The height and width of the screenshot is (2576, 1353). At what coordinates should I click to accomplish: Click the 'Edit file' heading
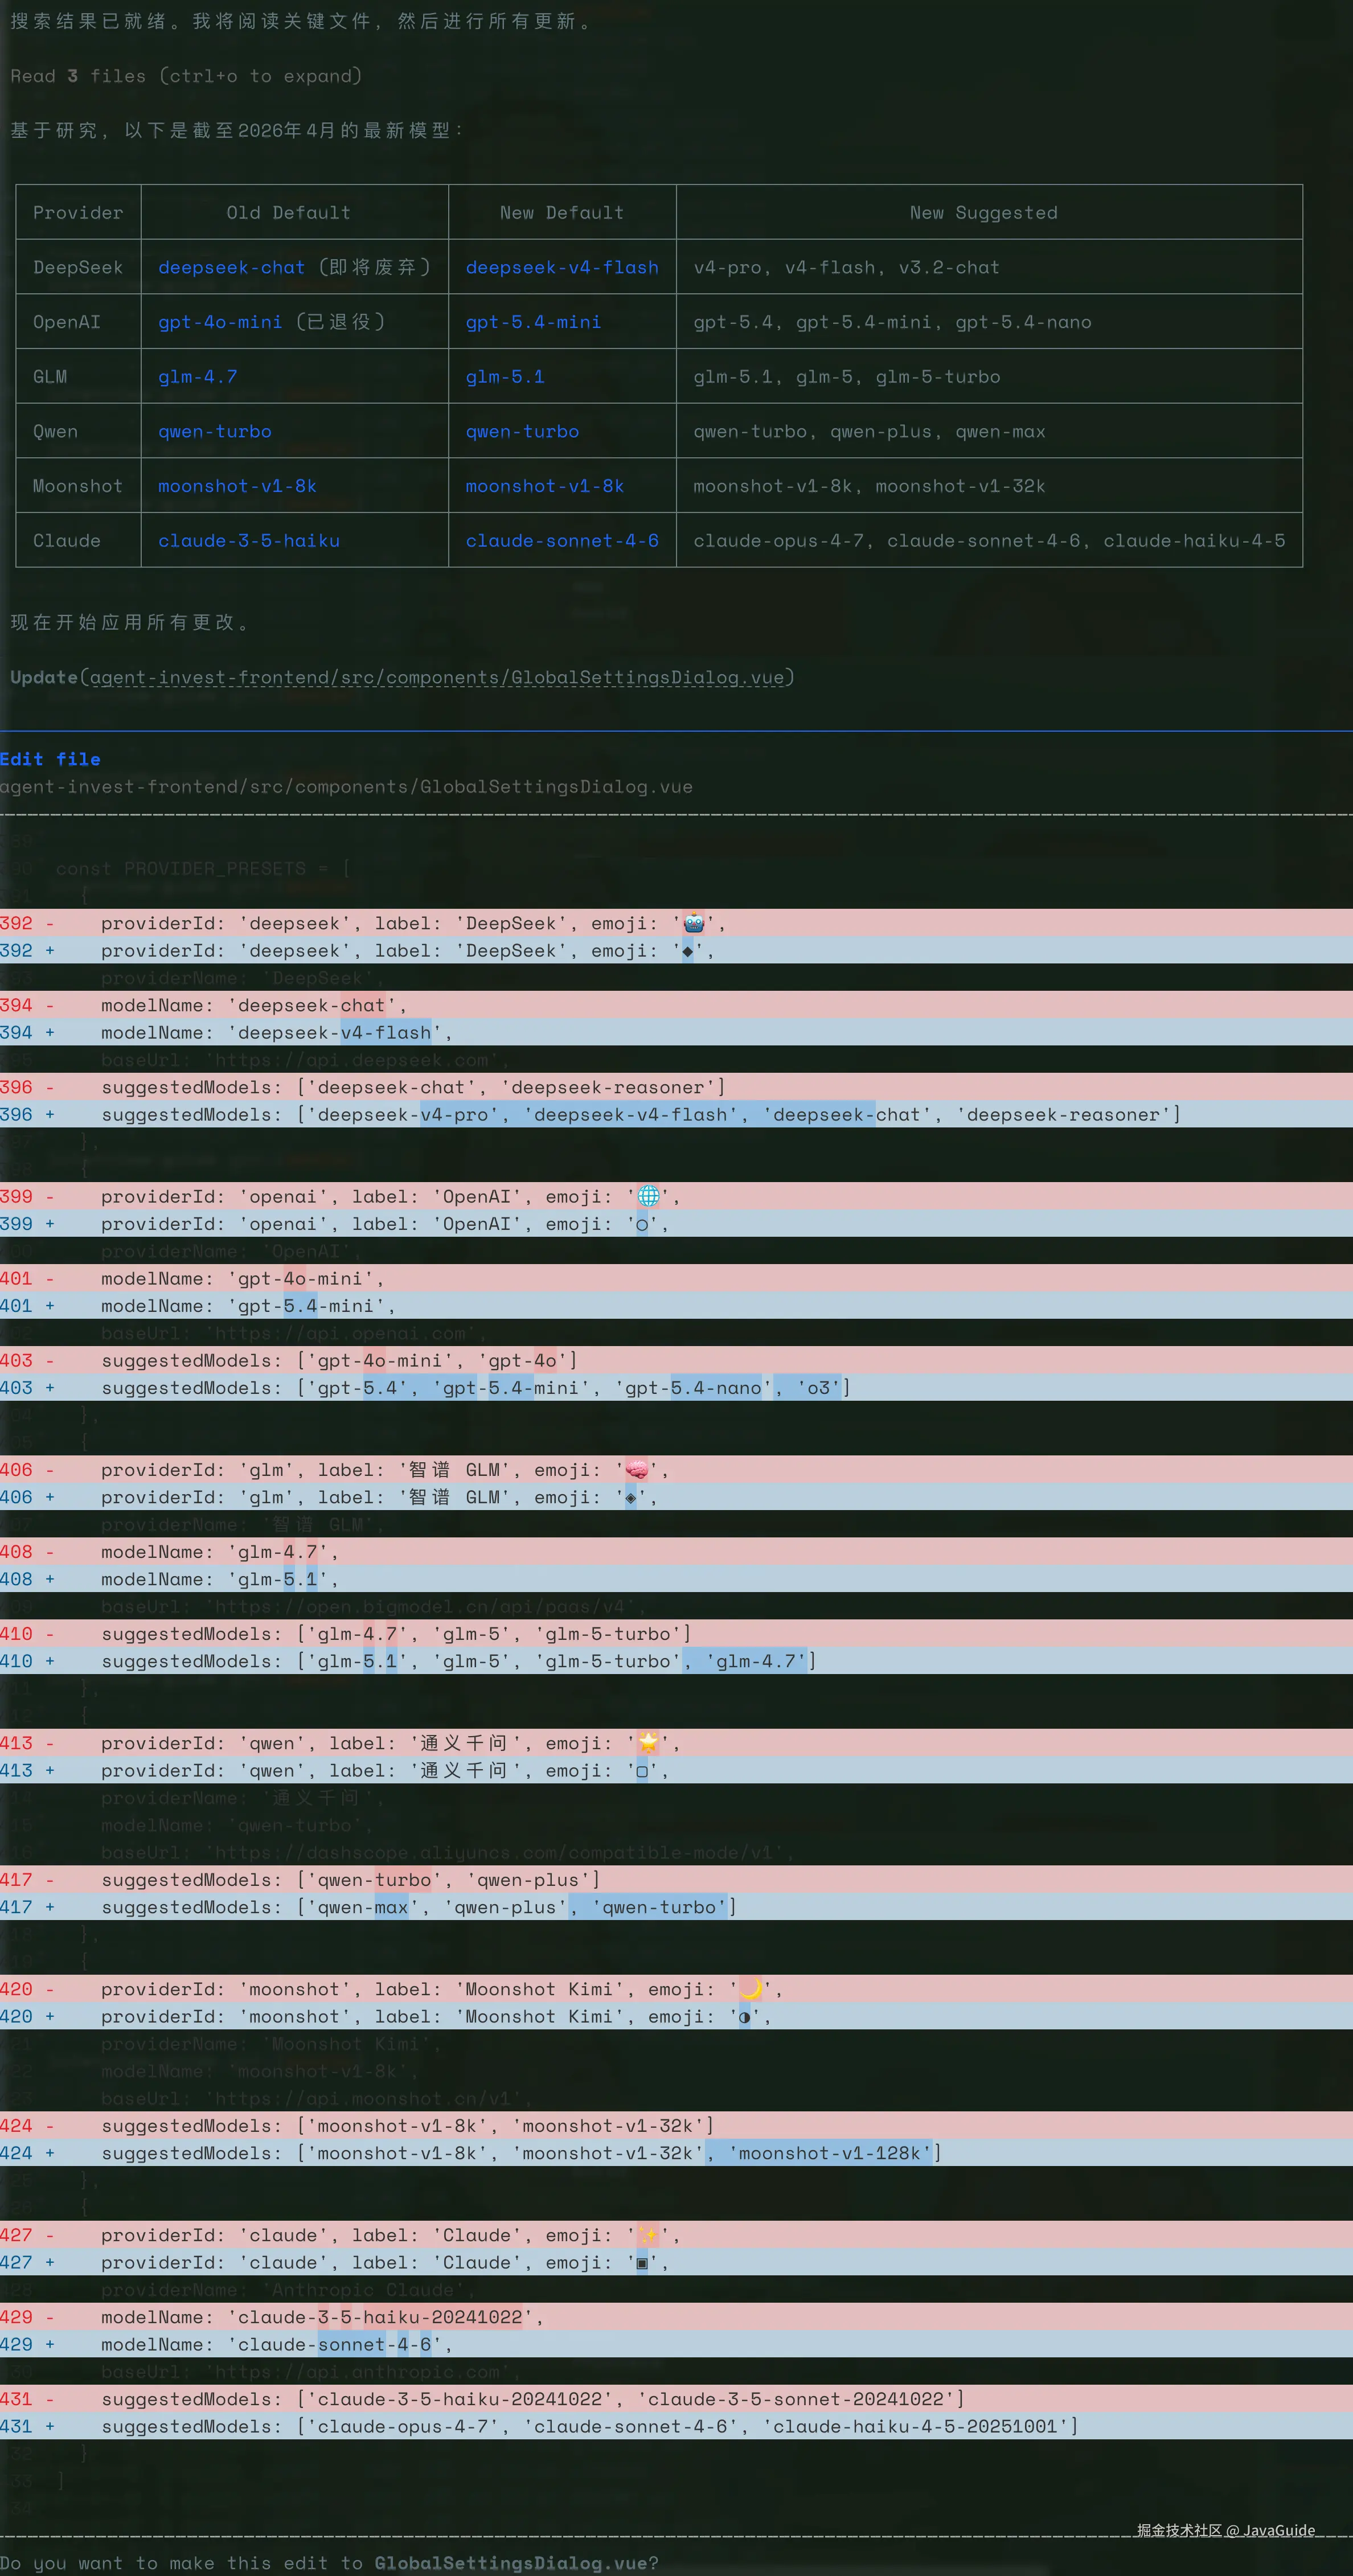click(50, 759)
